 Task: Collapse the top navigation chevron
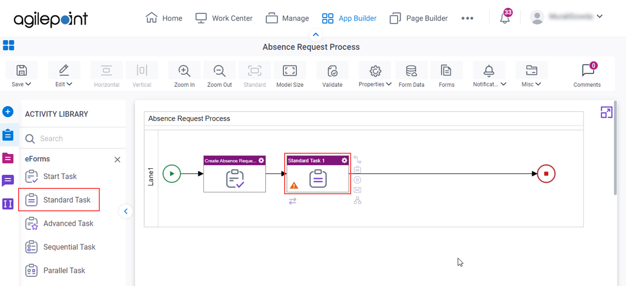pos(316,35)
